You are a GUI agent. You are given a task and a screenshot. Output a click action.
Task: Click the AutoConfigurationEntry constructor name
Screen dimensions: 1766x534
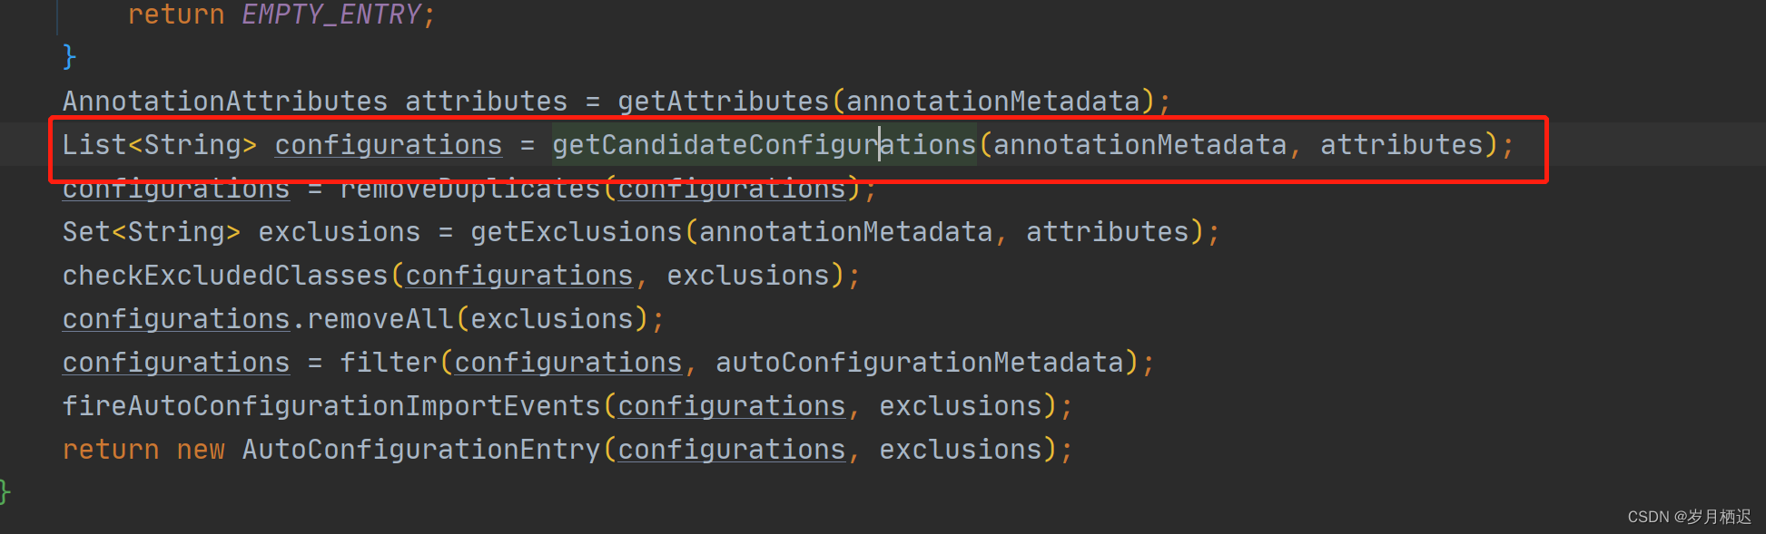point(421,450)
